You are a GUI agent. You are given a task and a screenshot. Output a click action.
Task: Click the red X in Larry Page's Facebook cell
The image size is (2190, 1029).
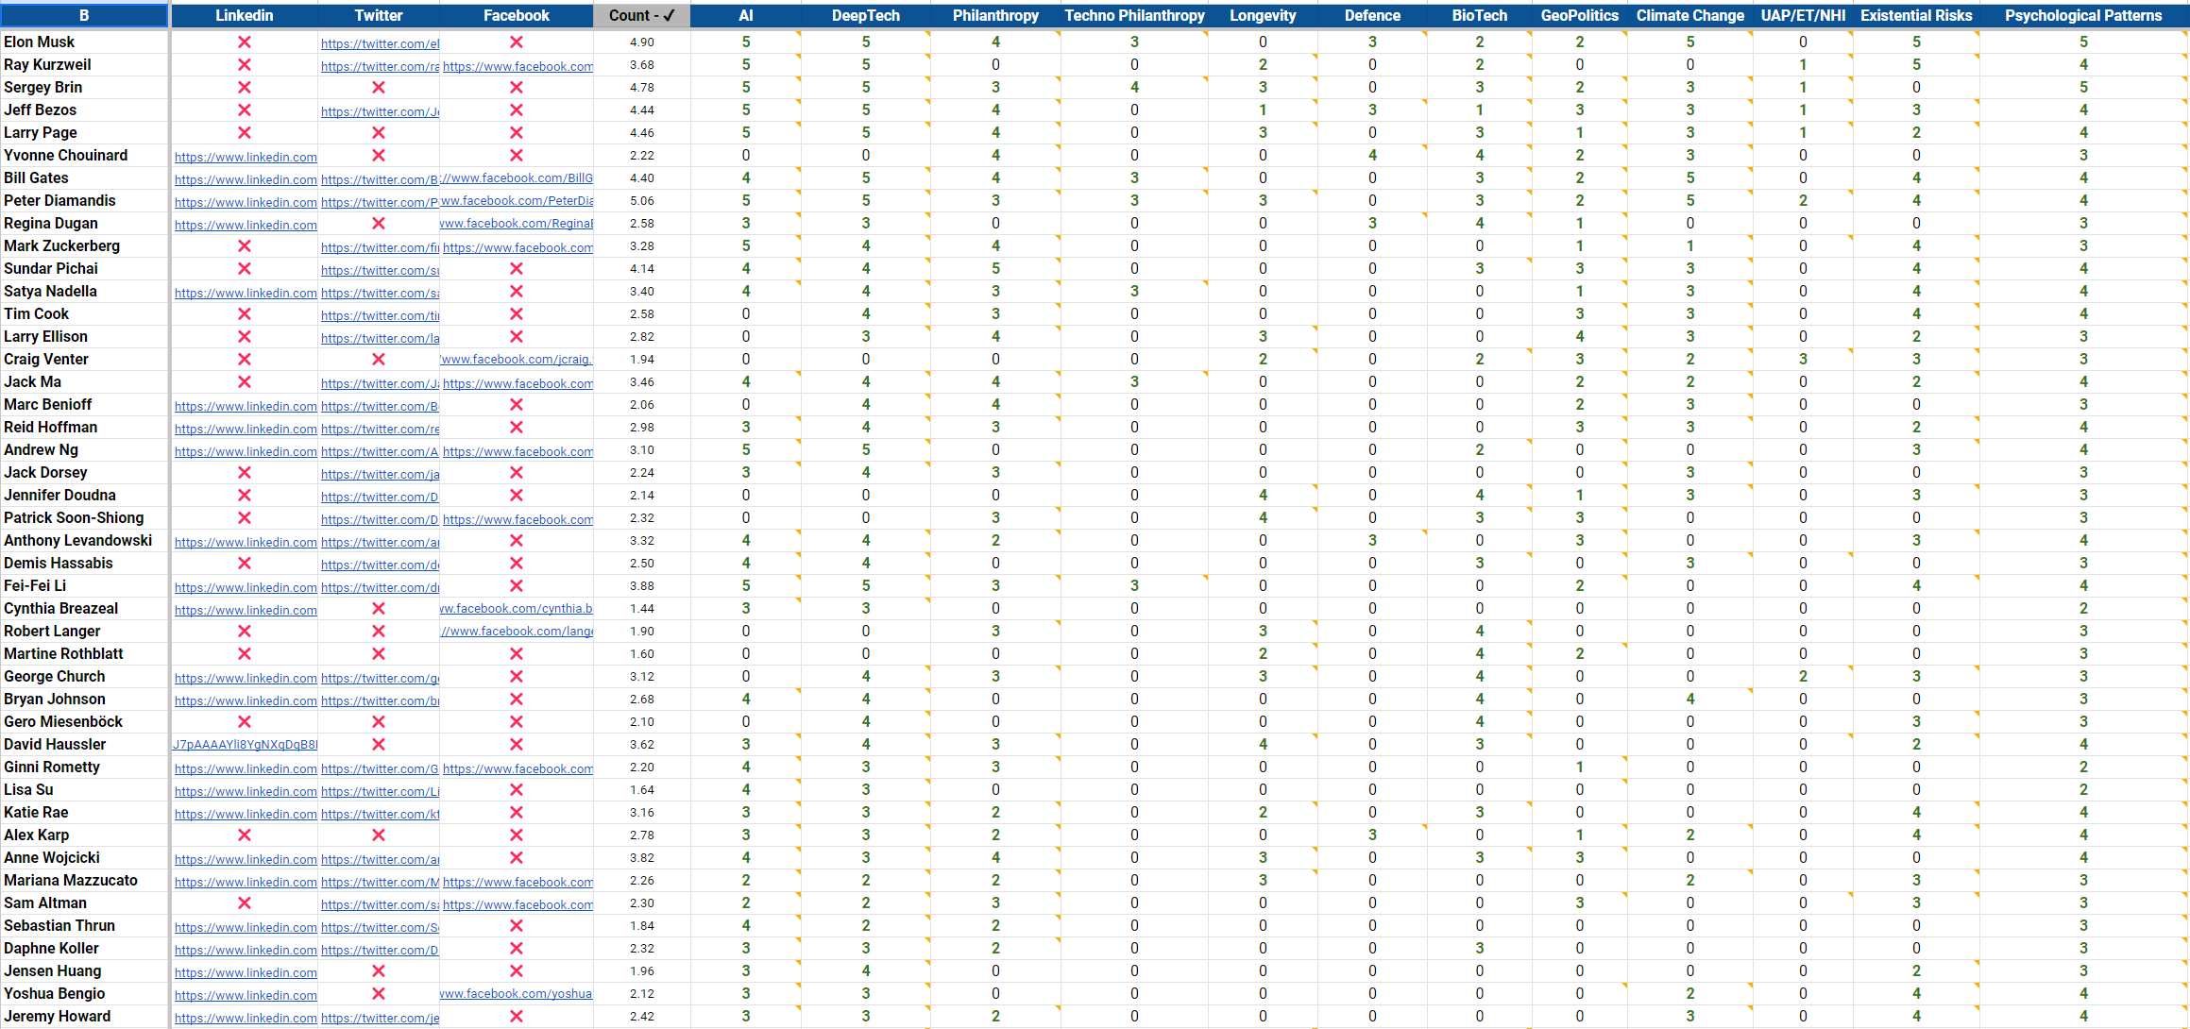517,133
